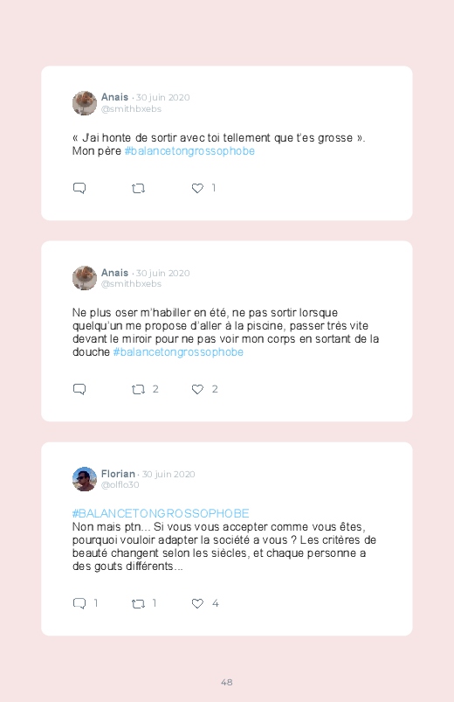Click reply icon on first Anais tweet

79,188
